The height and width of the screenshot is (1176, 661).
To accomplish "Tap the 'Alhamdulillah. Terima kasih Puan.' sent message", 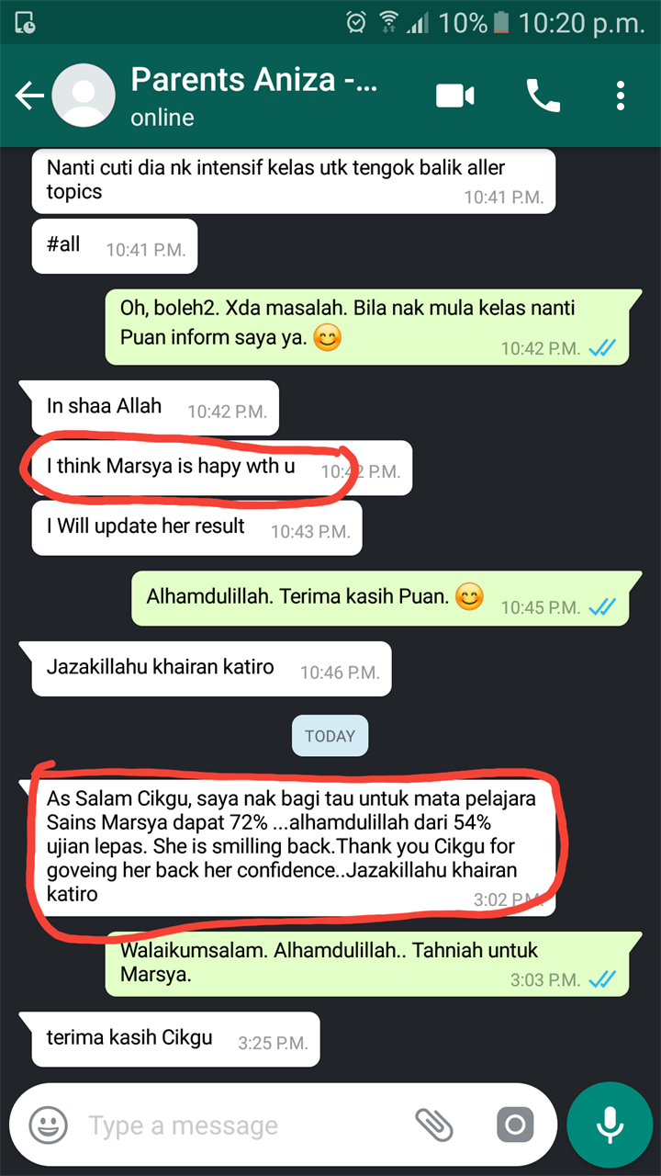I will click(x=380, y=599).
